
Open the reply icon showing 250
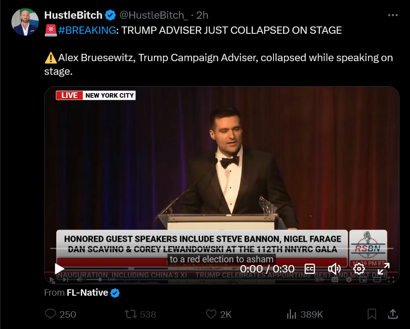point(60,314)
